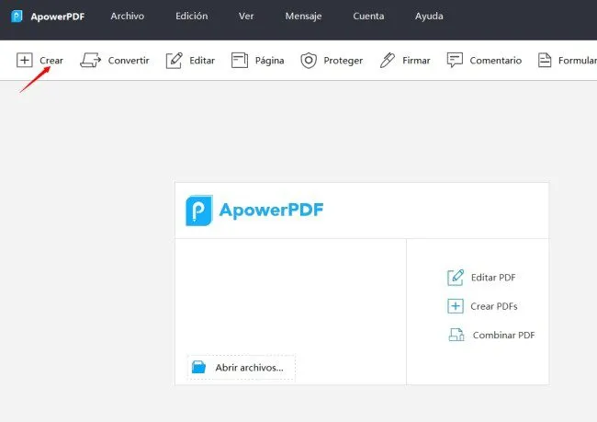Screen dimensions: 597x422
Task: Click the ApowerPDF title text in header
Action: pos(58,17)
